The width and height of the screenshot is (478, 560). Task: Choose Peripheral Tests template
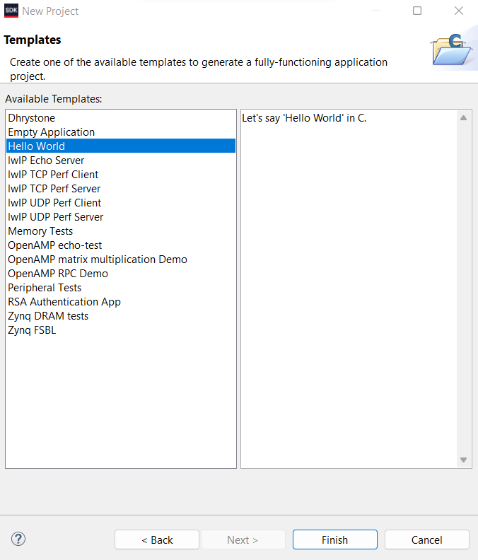click(45, 288)
